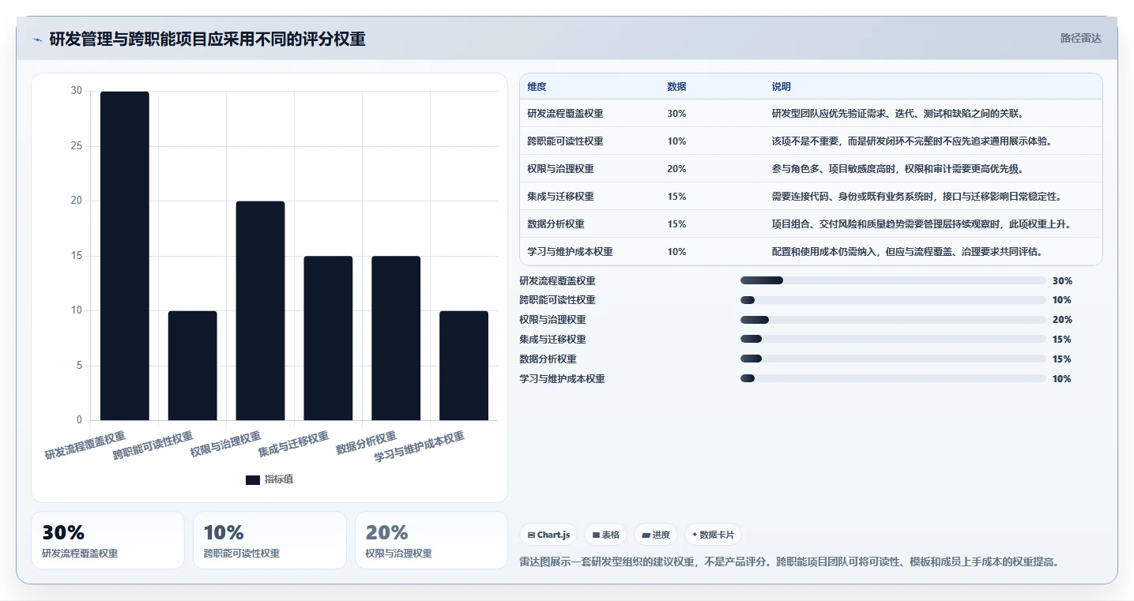Click description starting 该项不是不重要
Viewport: 1134px width, 601px height.
911,141
